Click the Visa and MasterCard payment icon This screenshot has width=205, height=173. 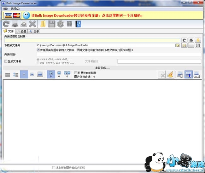click(12, 15)
